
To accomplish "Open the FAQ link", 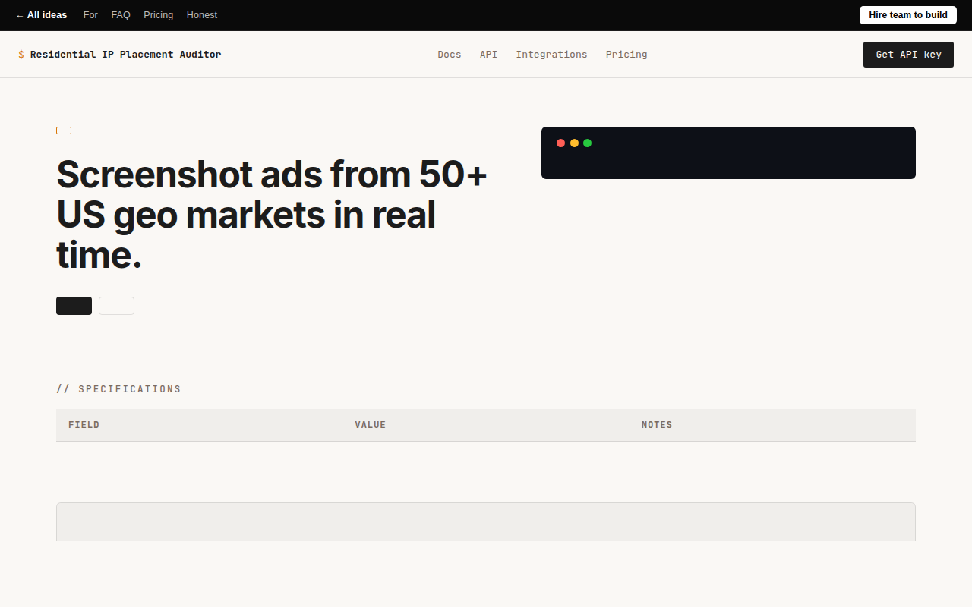I will click(121, 15).
